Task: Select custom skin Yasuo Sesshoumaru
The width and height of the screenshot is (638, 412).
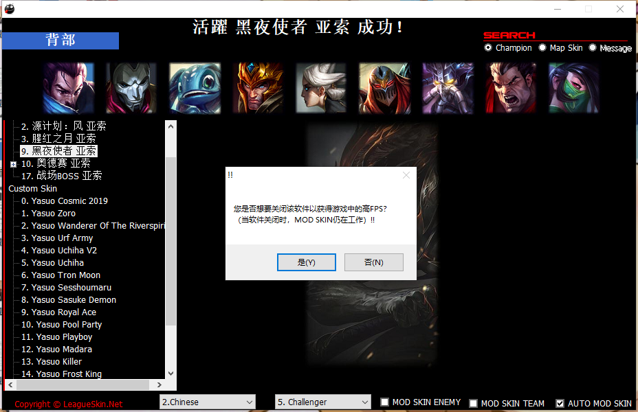Action: [x=66, y=287]
